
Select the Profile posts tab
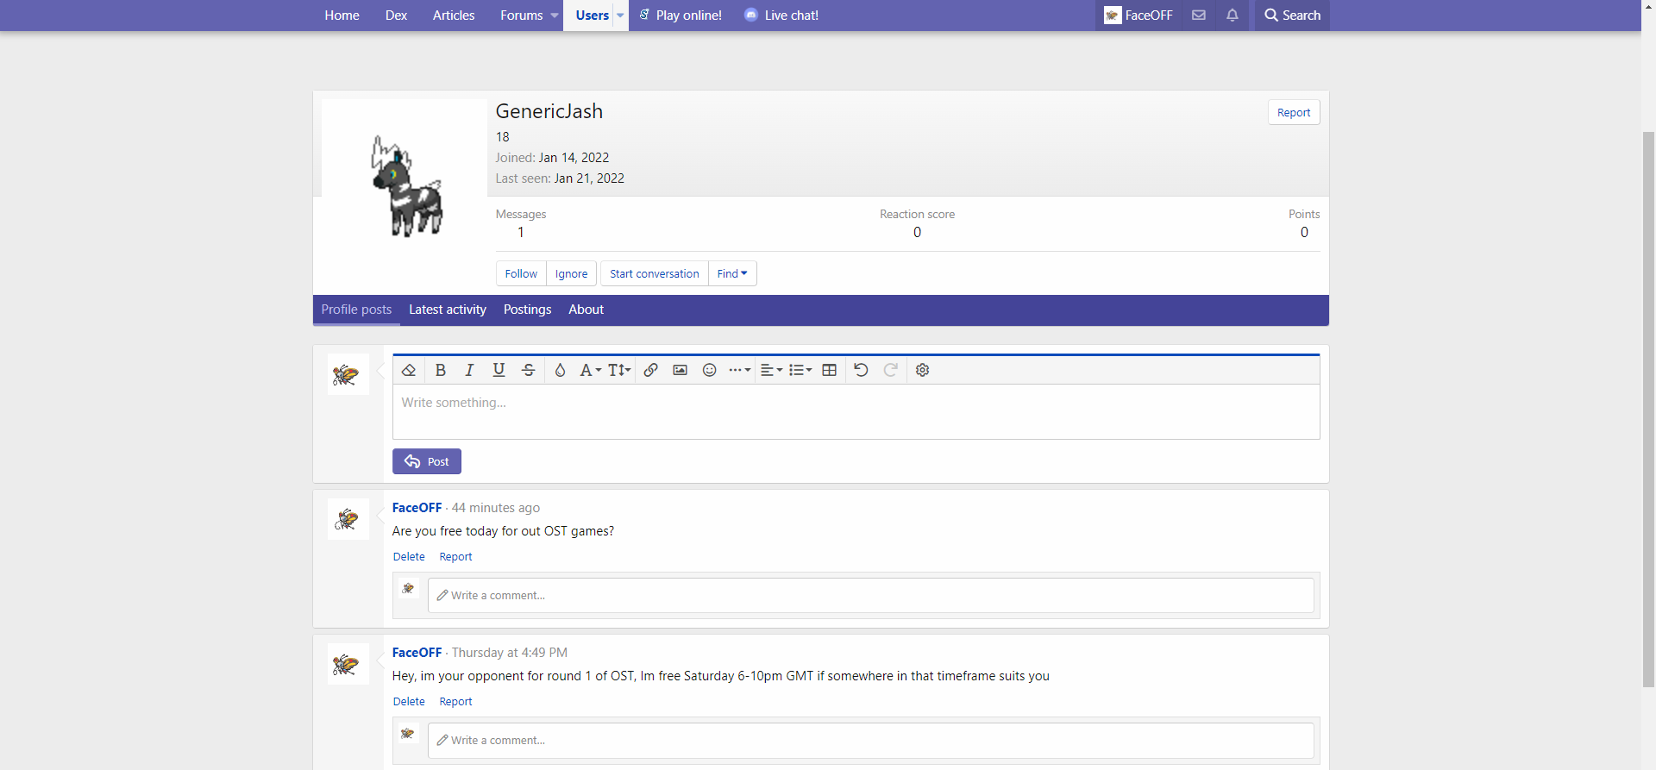(356, 310)
